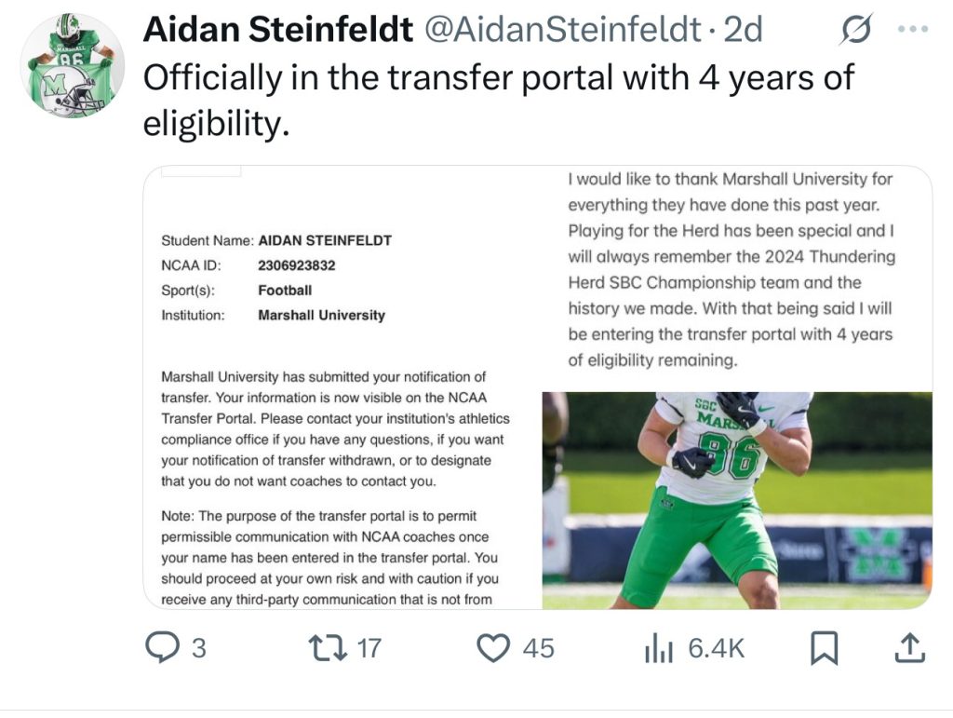Click the 2d timestamp of the tweet
The width and height of the screenshot is (953, 718).
pos(743,29)
